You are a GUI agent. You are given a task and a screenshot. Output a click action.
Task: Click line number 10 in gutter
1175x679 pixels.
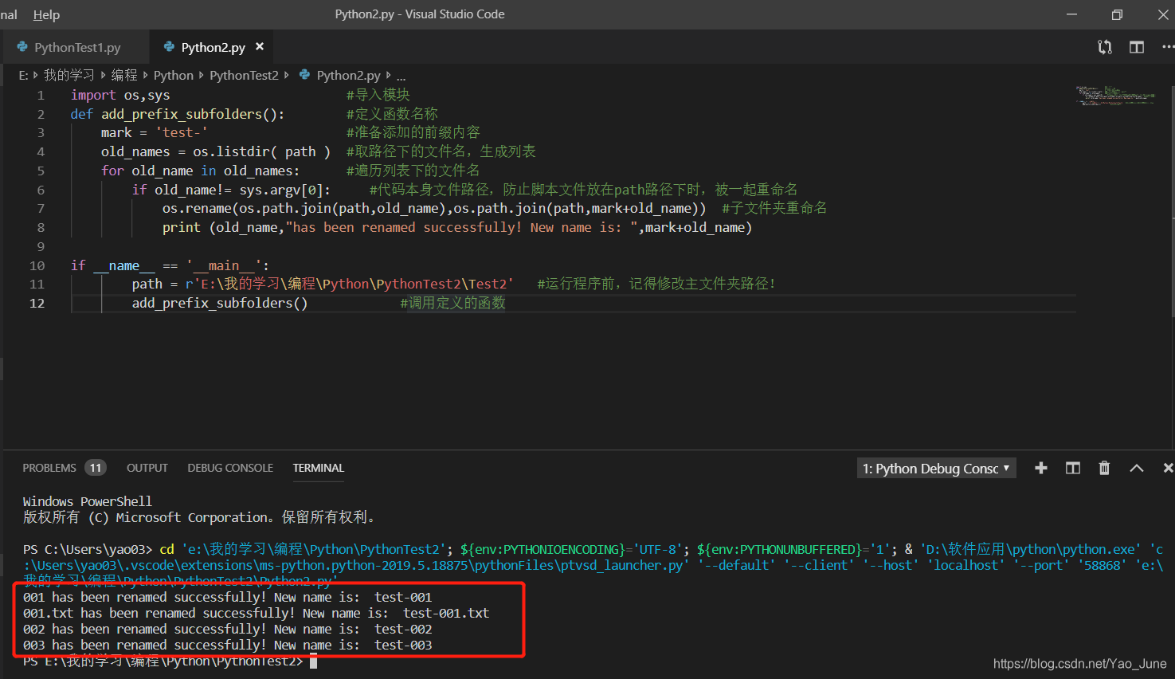coord(37,265)
